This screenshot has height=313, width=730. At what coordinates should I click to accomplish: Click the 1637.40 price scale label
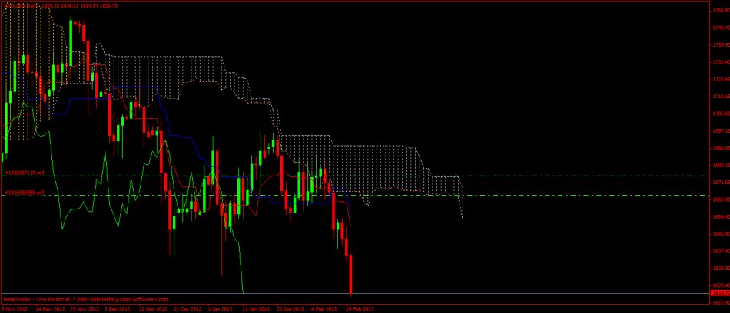719,251
